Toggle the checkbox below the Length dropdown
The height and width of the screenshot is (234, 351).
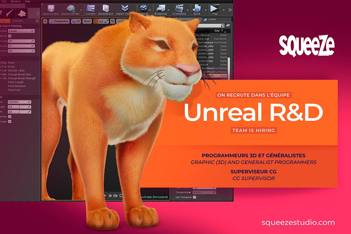click(x=10, y=36)
